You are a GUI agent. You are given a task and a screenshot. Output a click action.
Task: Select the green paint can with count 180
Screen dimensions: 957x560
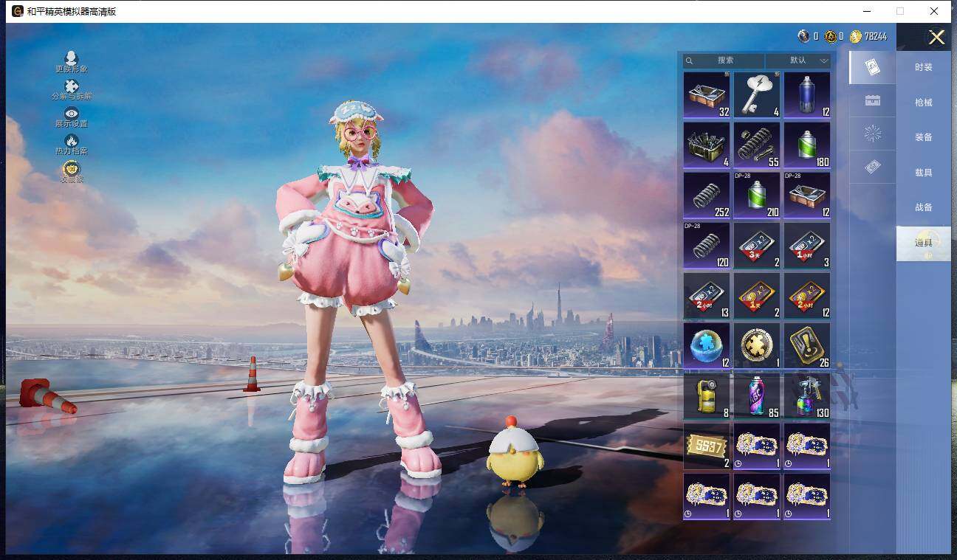tap(807, 145)
